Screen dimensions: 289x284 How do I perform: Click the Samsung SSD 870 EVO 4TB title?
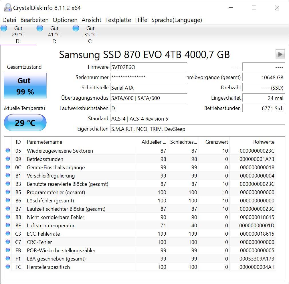pyautogui.click(x=144, y=54)
